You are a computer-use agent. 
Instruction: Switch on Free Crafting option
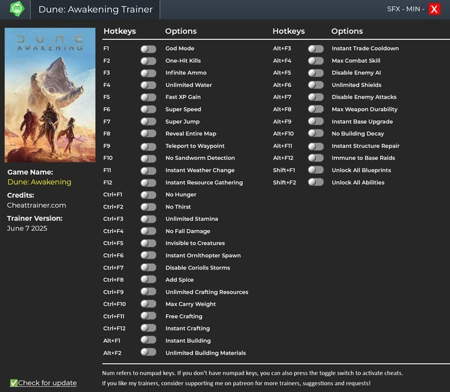pos(148,316)
